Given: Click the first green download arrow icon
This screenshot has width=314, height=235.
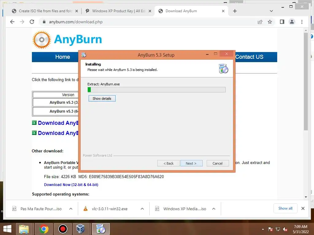Looking at the screenshot, I should pyautogui.click(x=34, y=122).
